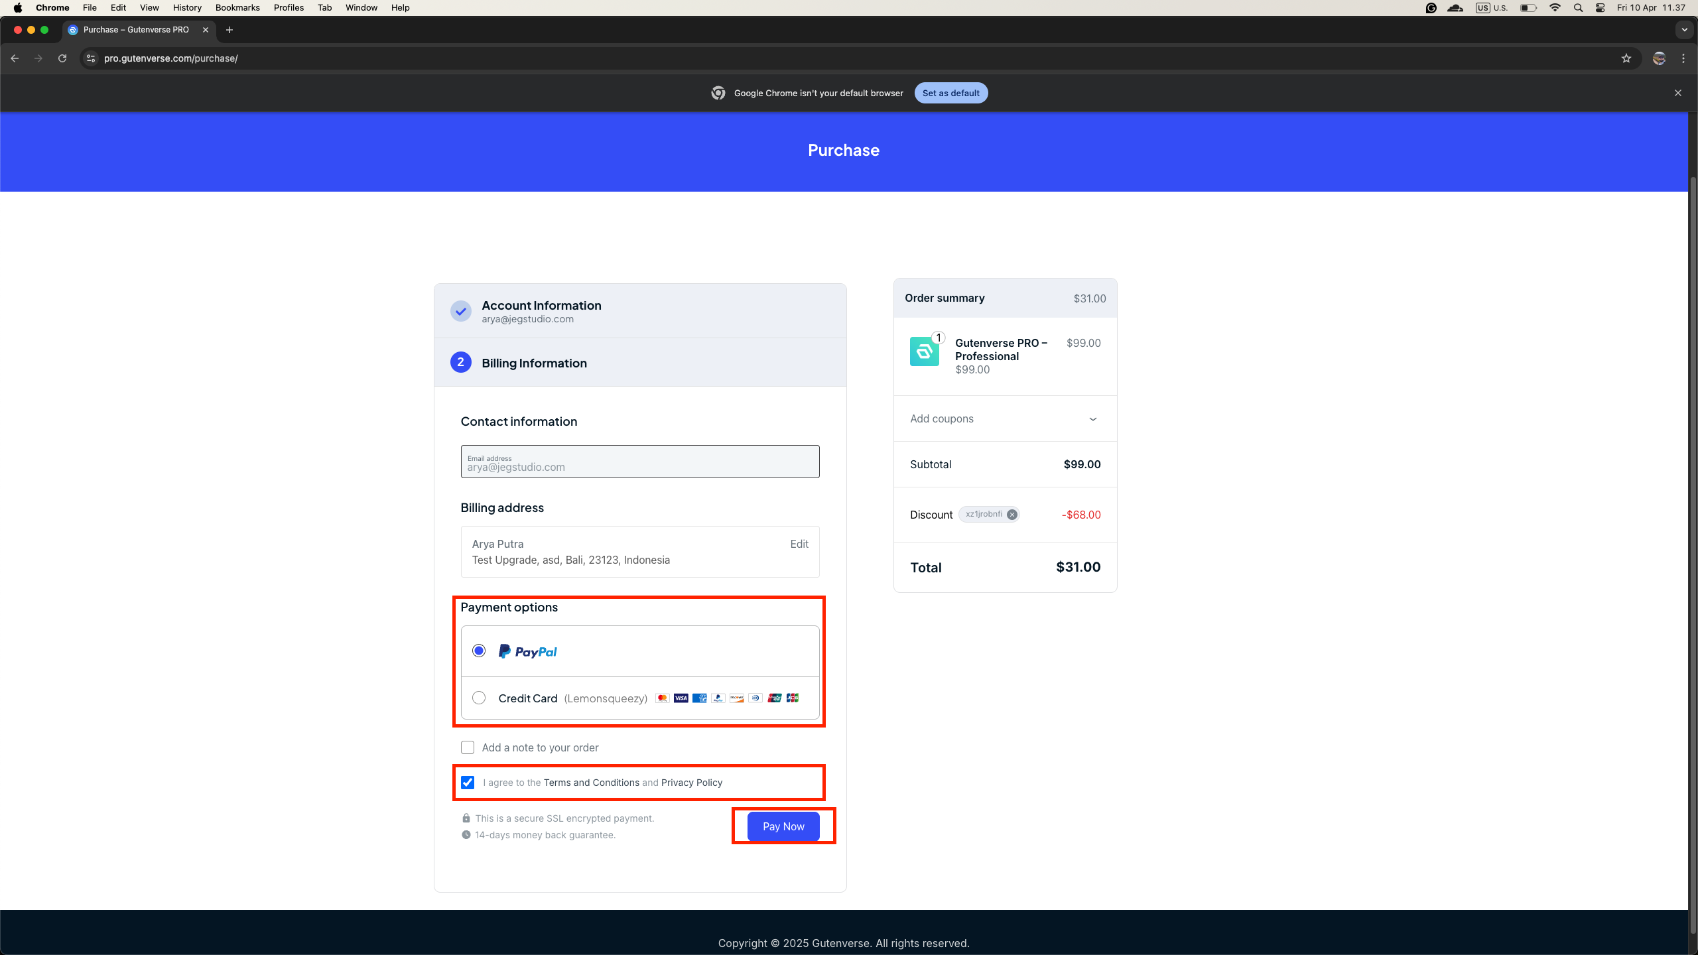Image resolution: width=1698 pixels, height=955 pixels.
Task: Remove the xz1jrobnfi discount coupon
Action: point(1012,515)
